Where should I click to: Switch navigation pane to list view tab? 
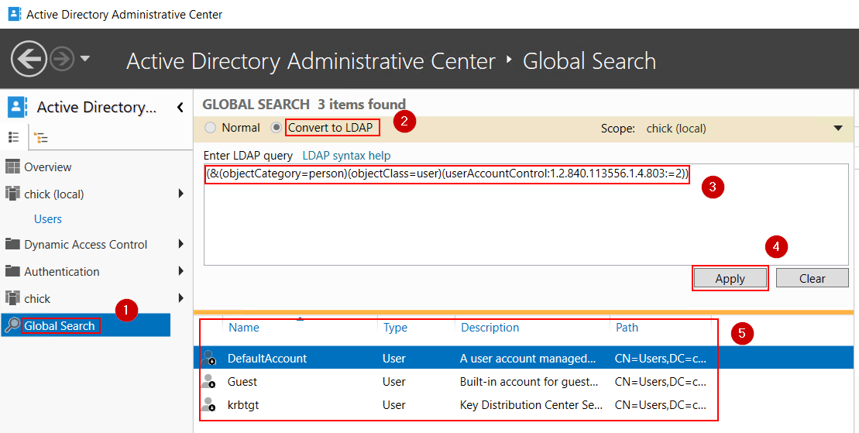point(14,137)
